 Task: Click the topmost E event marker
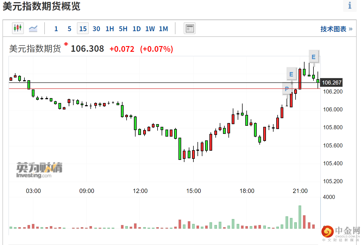pos(314,57)
